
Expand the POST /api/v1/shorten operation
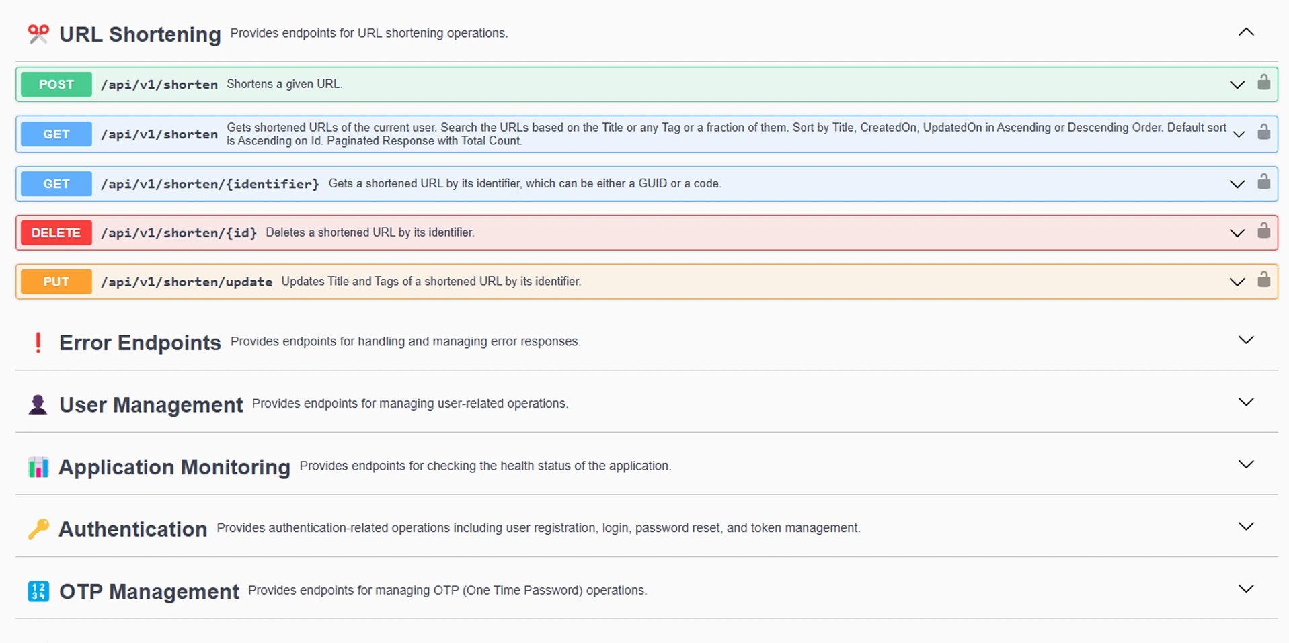tap(1237, 84)
